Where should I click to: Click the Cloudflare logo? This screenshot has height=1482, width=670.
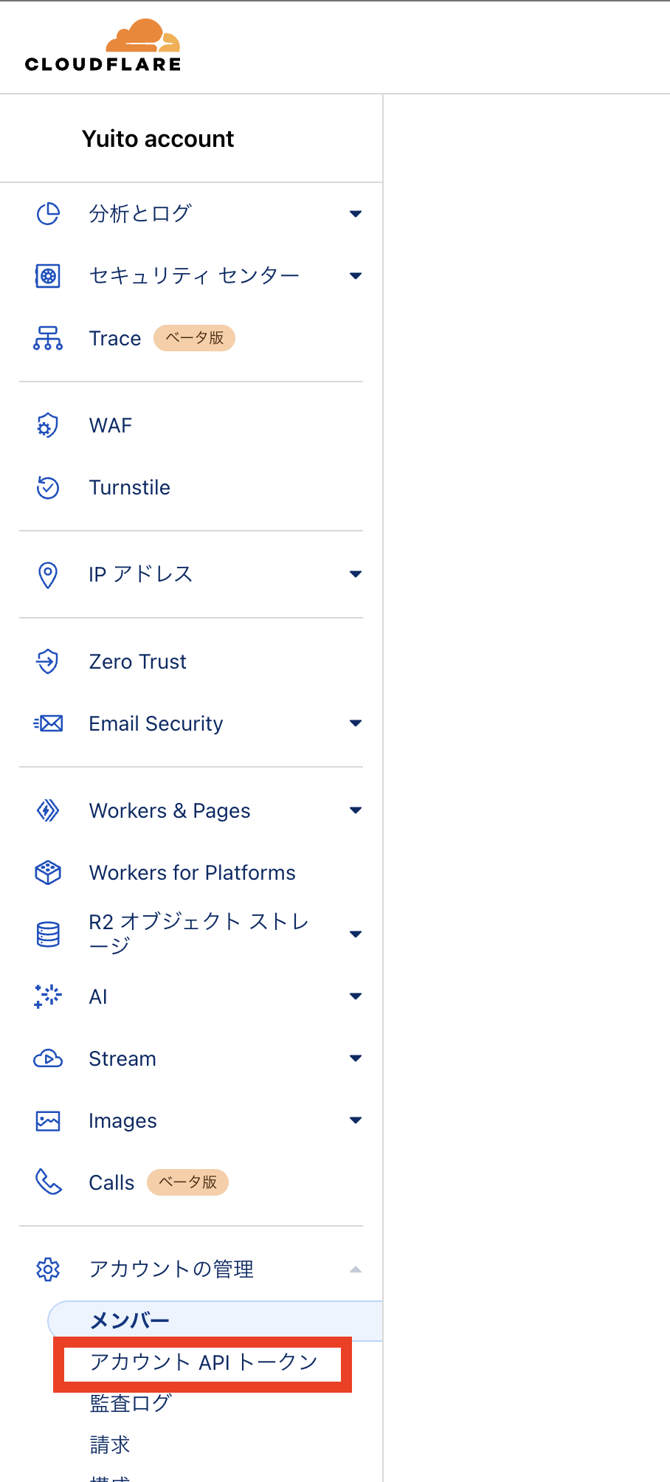click(103, 46)
